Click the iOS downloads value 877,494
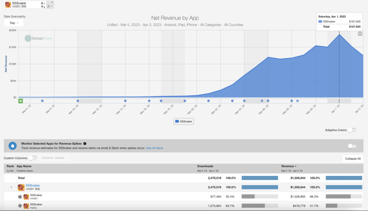This screenshot has width=368, height=211. pos(216,197)
